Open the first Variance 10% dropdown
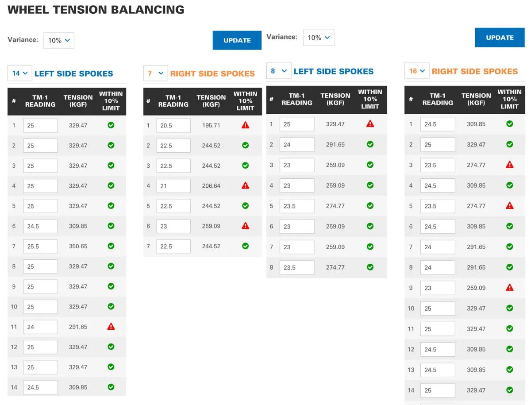This screenshot has height=405, width=531. tap(58, 40)
